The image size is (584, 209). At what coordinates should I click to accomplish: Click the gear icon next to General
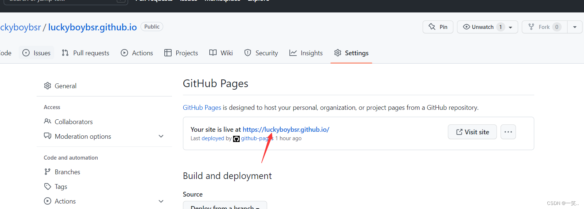pos(48,86)
